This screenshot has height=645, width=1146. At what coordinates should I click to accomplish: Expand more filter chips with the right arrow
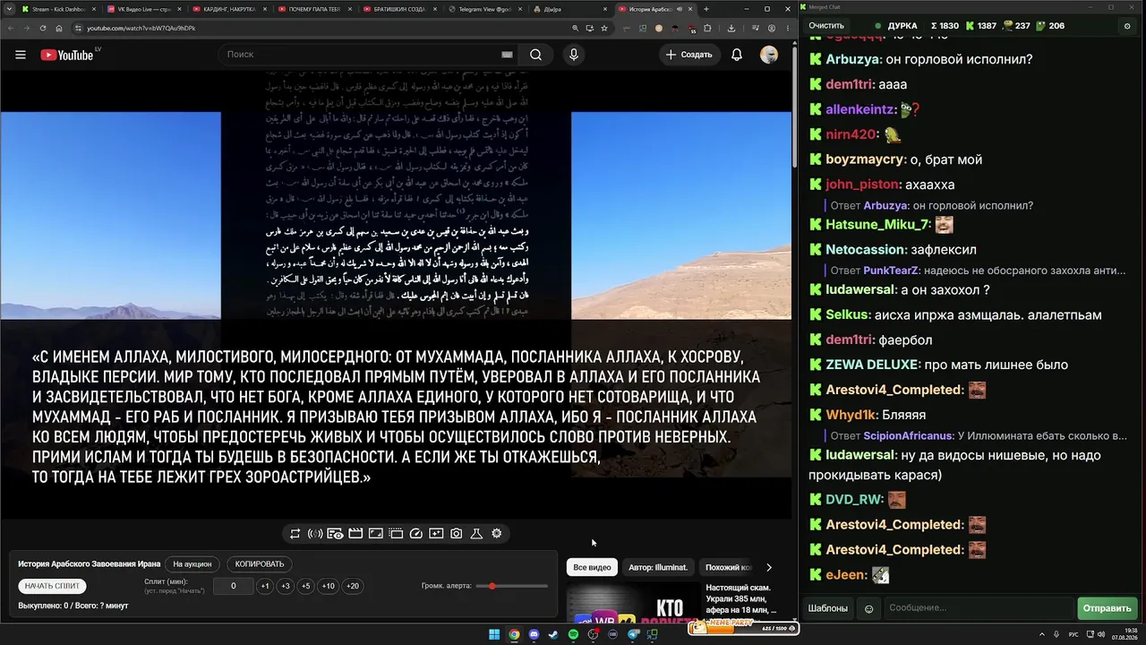[768, 567]
